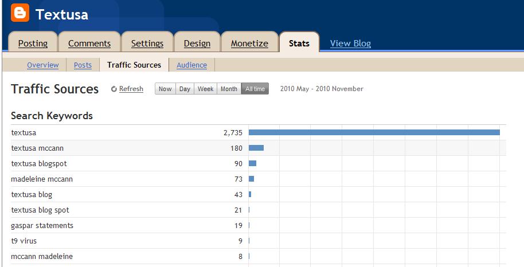
Task: Click the count value 43
Action: [238, 194]
